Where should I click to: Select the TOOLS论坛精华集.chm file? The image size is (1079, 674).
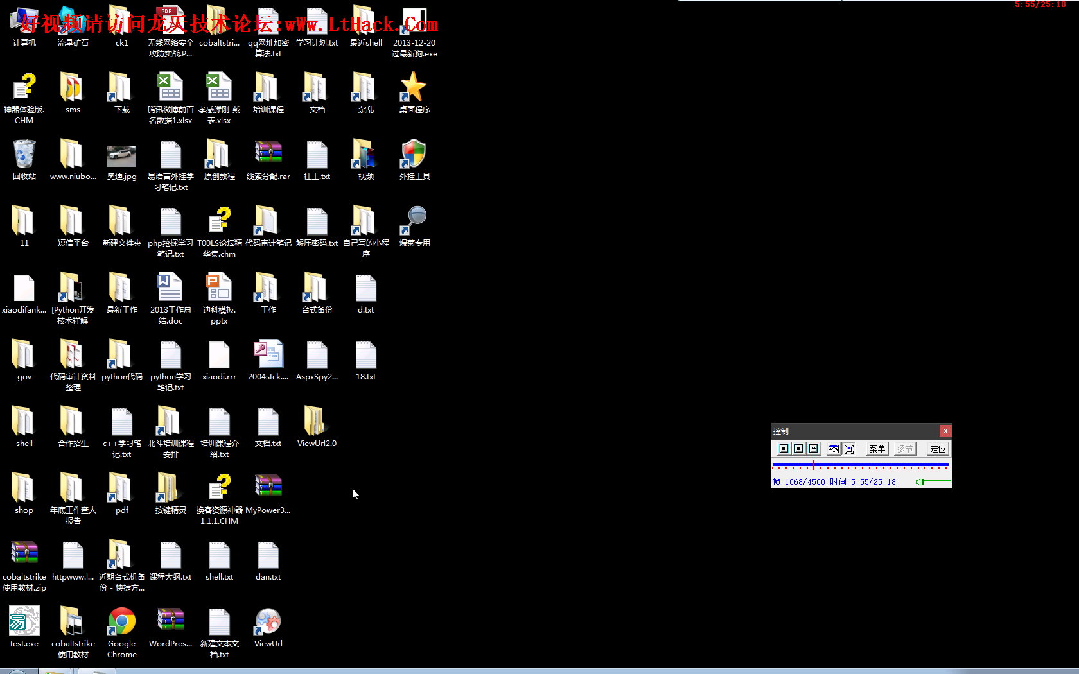(x=220, y=231)
